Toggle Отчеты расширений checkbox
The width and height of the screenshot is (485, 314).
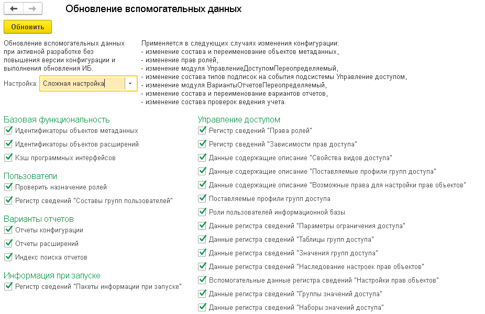tap(8, 243)
